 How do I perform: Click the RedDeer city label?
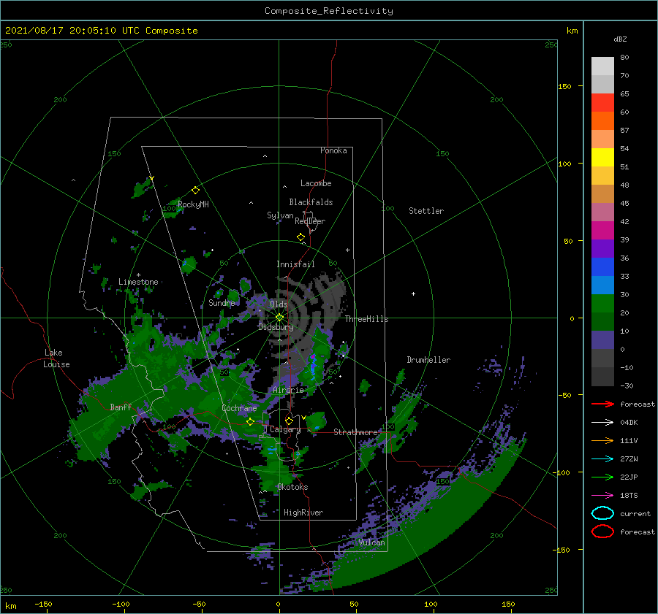(x=310, y=221)
